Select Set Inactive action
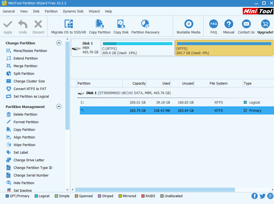Screen dimensions: 274x204 [x=19, y=190]
